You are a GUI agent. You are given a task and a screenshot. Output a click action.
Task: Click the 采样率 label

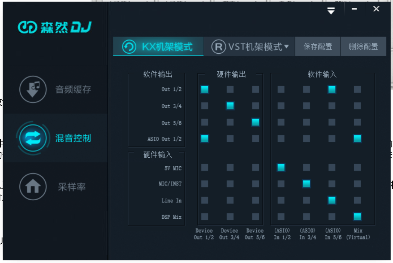(71, 187)
